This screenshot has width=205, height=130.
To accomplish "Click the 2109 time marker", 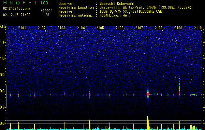I will pos(178,28).
